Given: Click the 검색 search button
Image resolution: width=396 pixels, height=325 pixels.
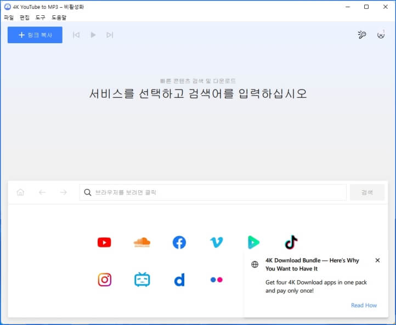Looking at the screenshot, I should pos(367,192).
